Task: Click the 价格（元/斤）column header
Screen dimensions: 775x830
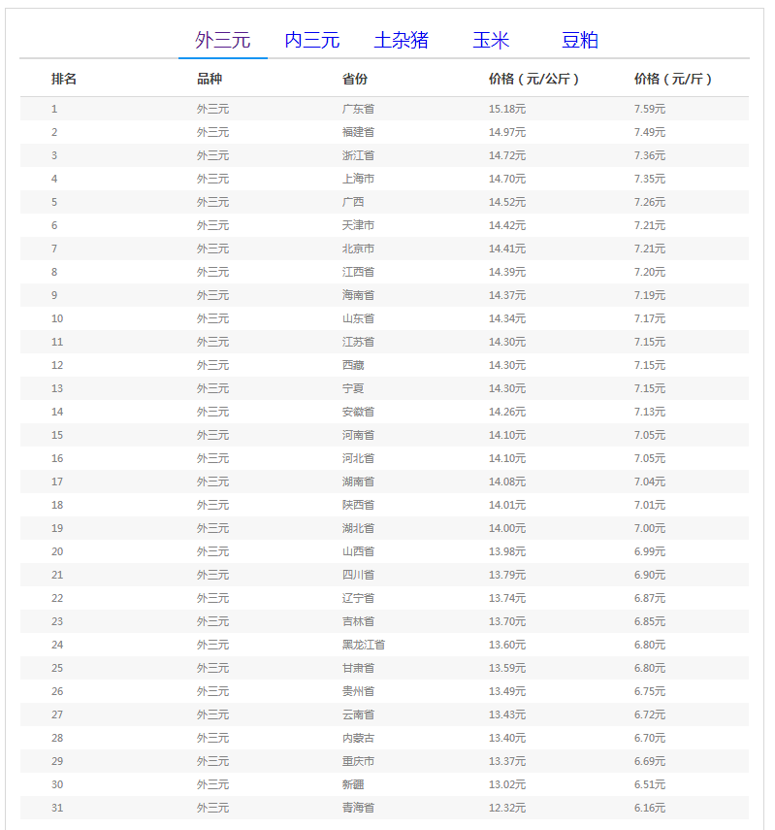Action: [673, 79]
